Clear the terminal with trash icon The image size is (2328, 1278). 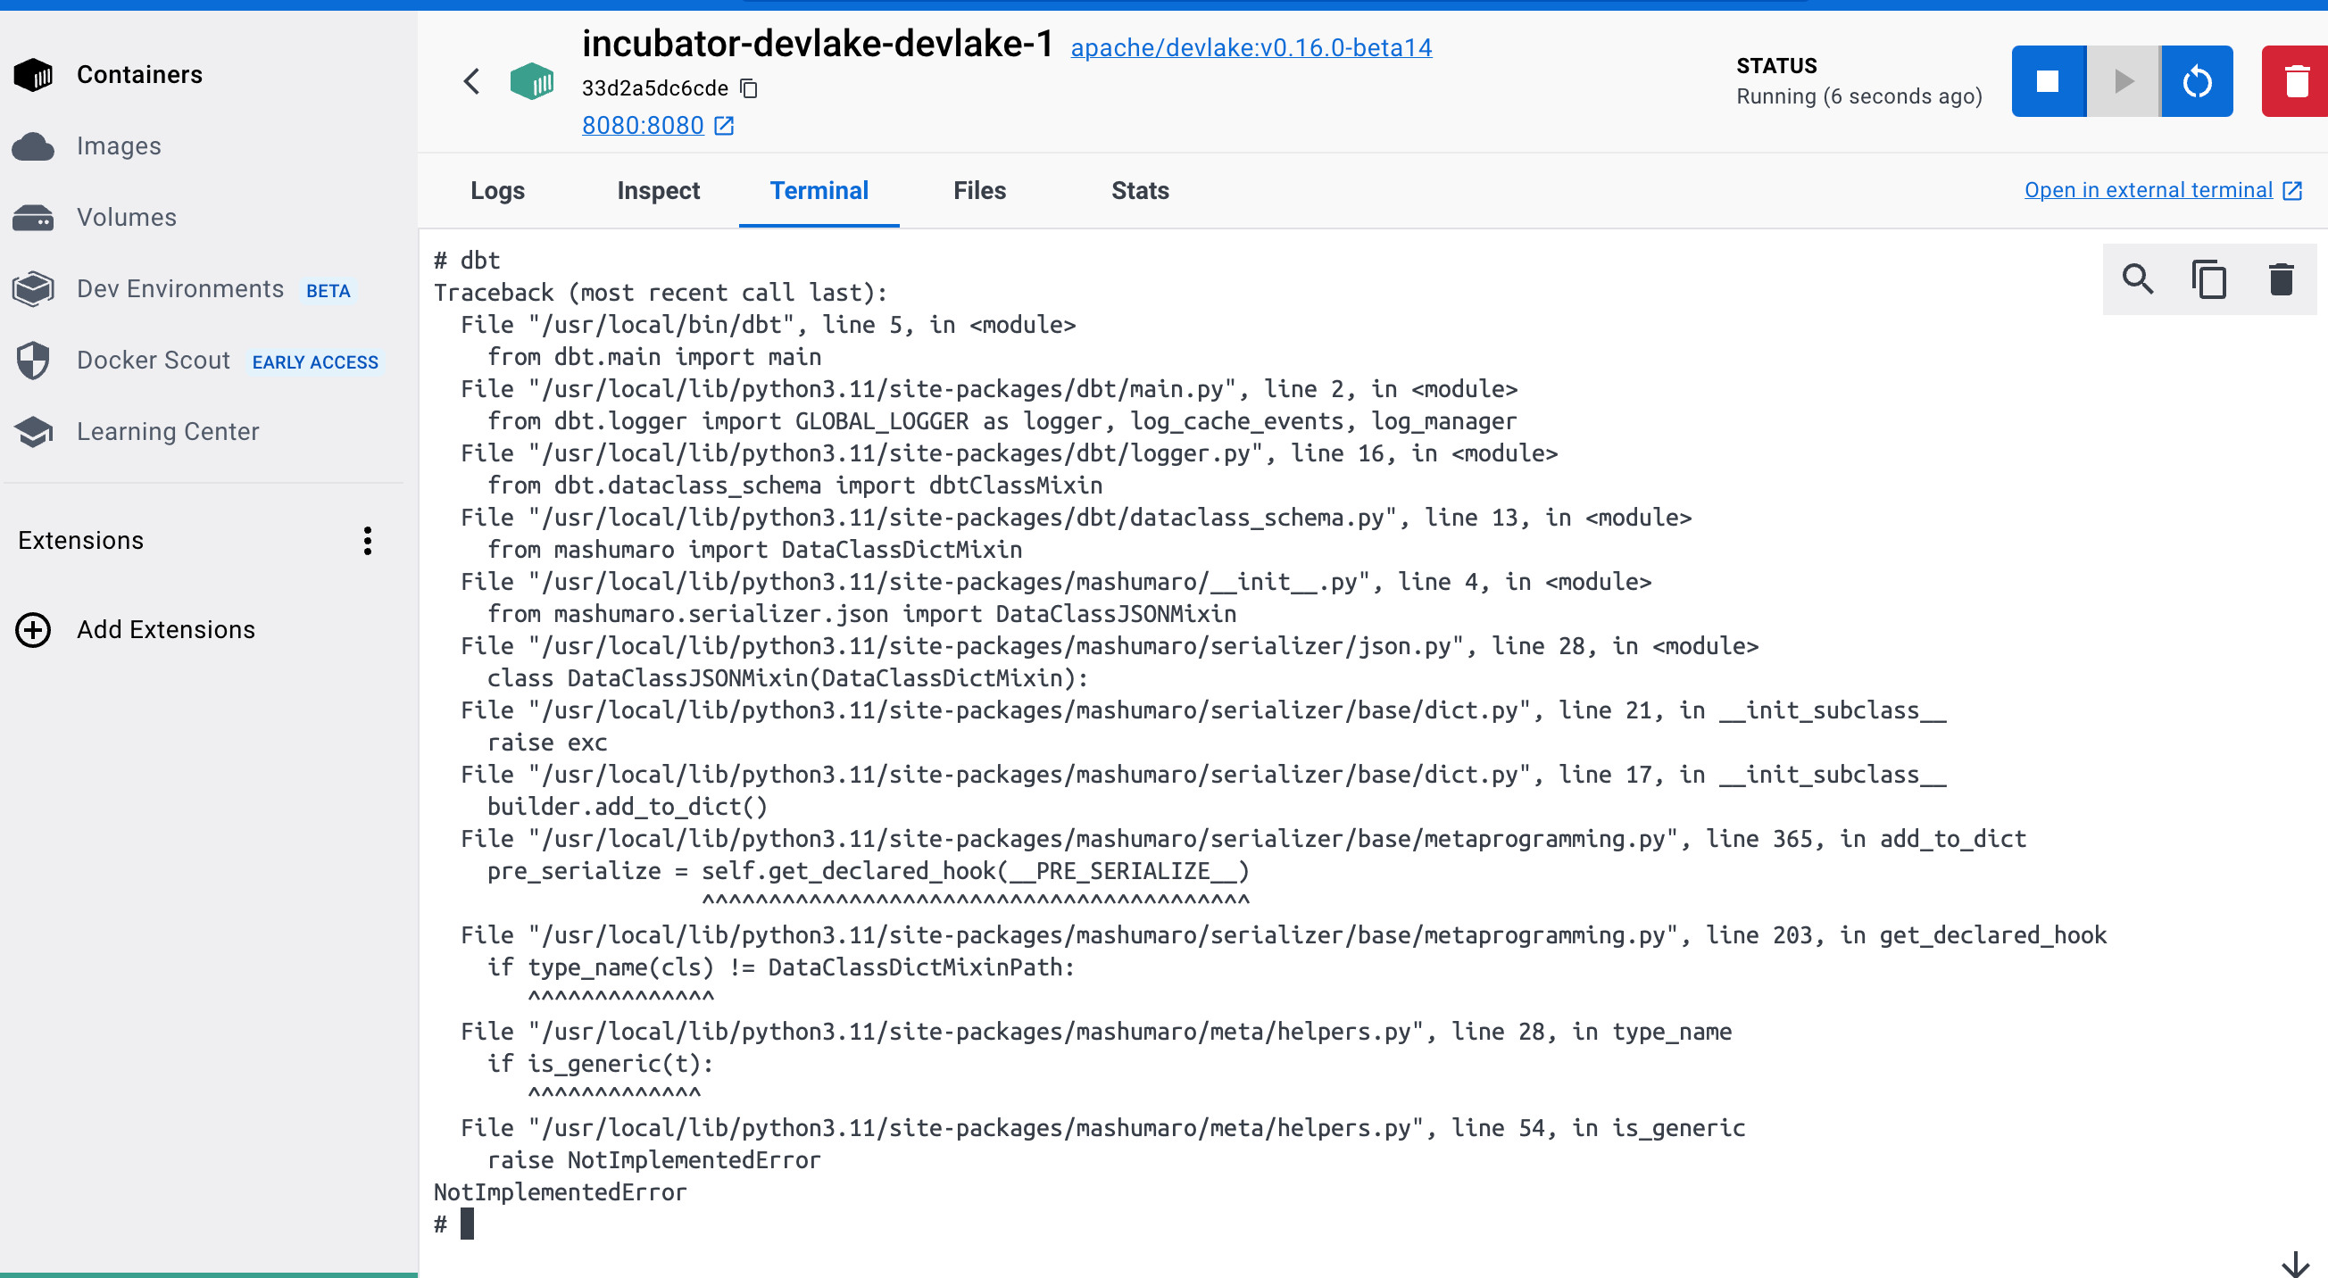[2281, 279]
